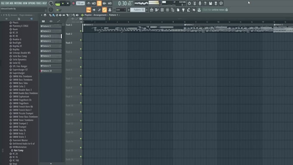Select the playlist Select tool
This screenshot has height=165, width=293.
click(70, 15)
